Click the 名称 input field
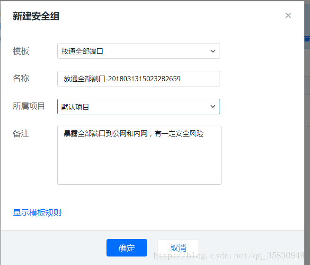The image size is (310, 265). (x=139, y=79)
